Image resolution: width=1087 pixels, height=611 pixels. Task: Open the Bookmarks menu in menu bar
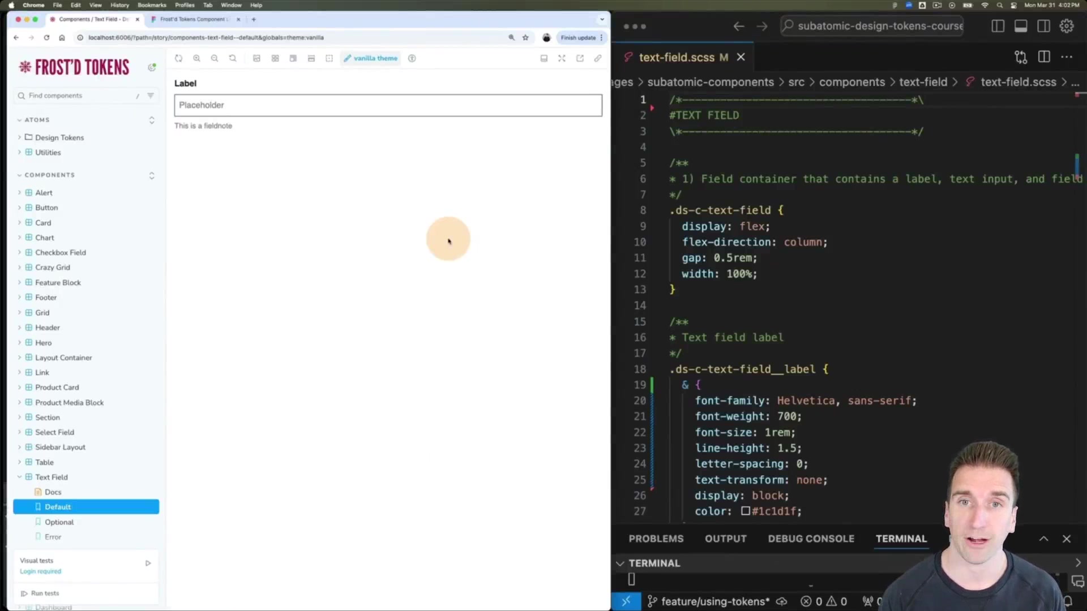tap(152, 5)
